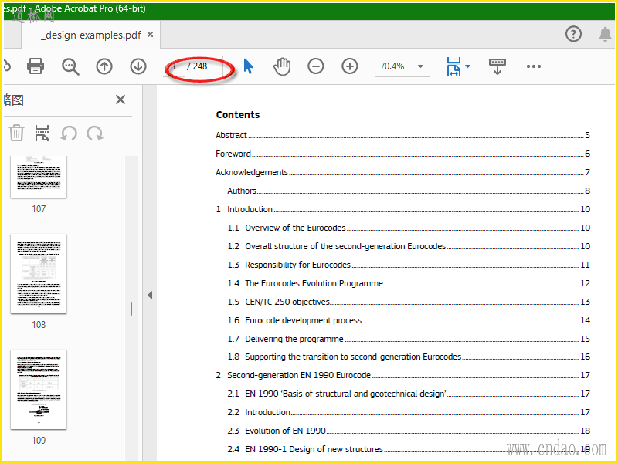The image size is (618, 463).
Task: Open the 2.2 Introduction contents entry
Action: coord(409,412)
